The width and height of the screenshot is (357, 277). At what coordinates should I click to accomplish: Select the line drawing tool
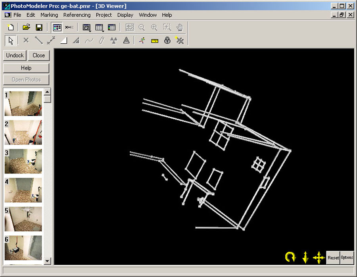pos(39,40)
